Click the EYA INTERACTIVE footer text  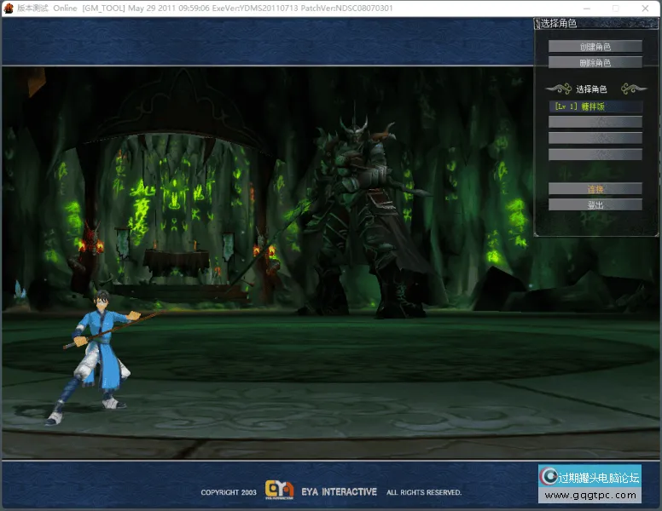pyautogui.click(x=339, y=492)
